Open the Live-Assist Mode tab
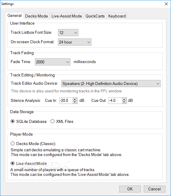Viewport: 171px width, 196px height. click(67, 16)
